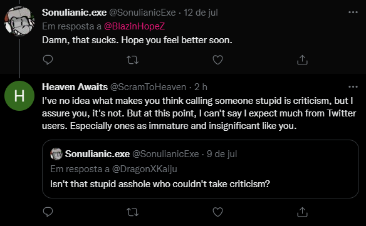
Task: Open the quoted tweet about criticism
Action: [x=201, y=169]
